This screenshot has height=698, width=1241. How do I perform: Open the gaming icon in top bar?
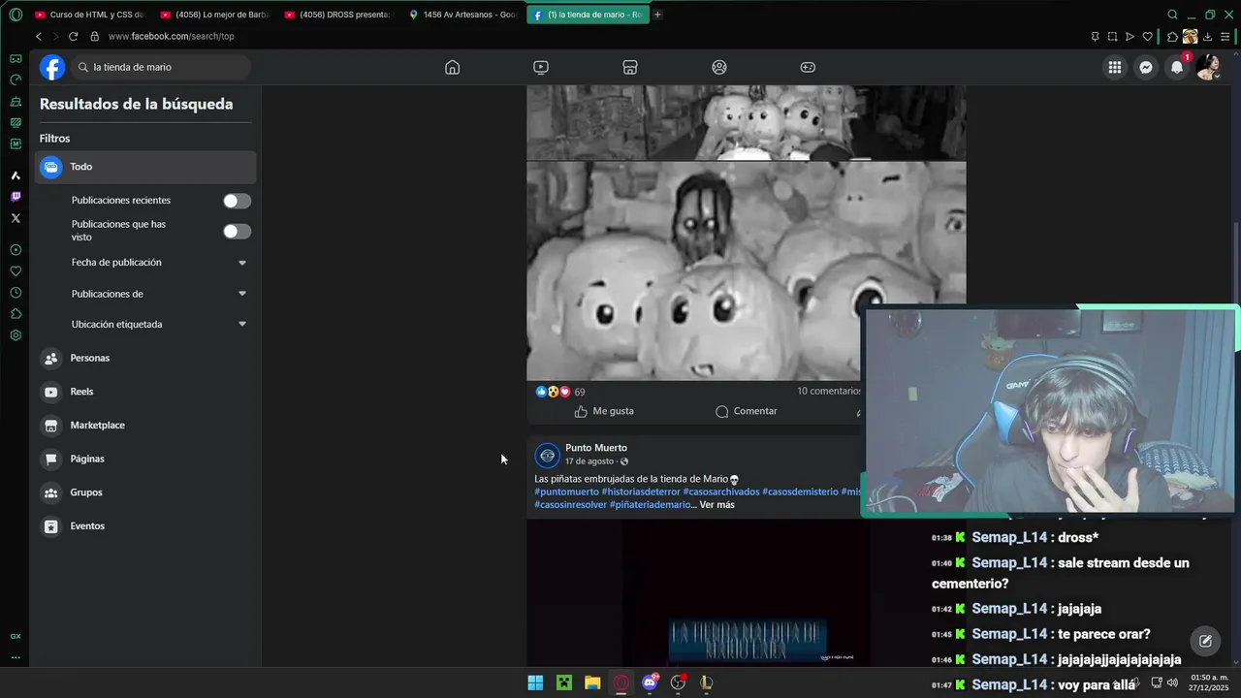pyautogui.click(x=808, y=67)
